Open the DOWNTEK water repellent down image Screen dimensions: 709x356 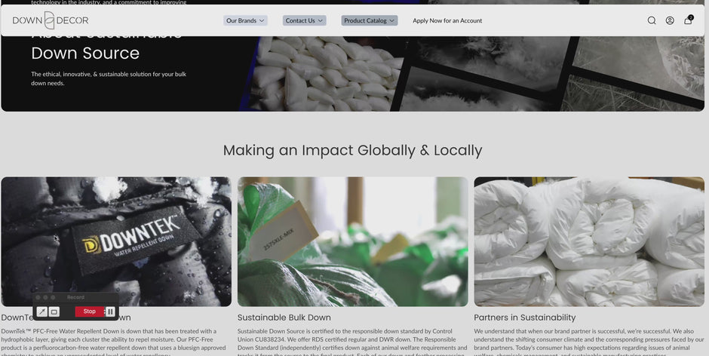[x=116, y=241]
